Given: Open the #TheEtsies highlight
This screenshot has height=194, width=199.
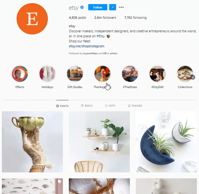Looking at the screenshot, I should tap(130, 74).
